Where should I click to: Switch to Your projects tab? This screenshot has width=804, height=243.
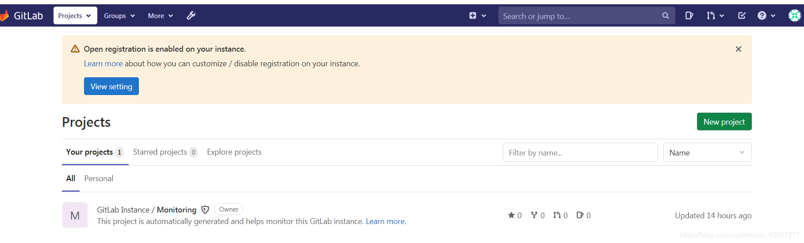[x=95, y=152]
